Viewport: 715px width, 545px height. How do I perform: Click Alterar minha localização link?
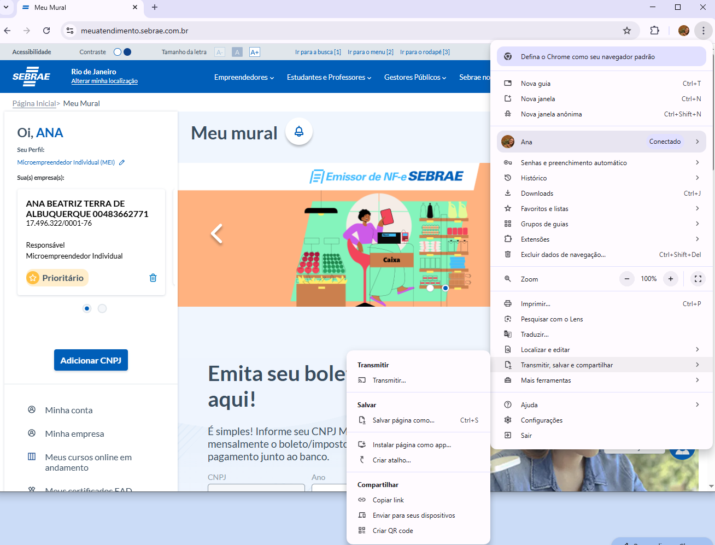click(104, 81)
